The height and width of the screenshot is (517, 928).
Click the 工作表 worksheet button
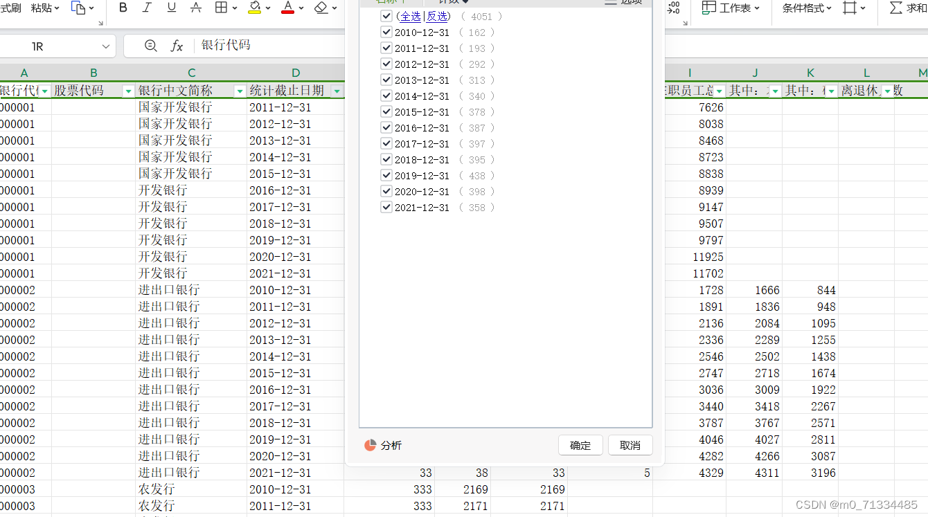pos(731,8)
